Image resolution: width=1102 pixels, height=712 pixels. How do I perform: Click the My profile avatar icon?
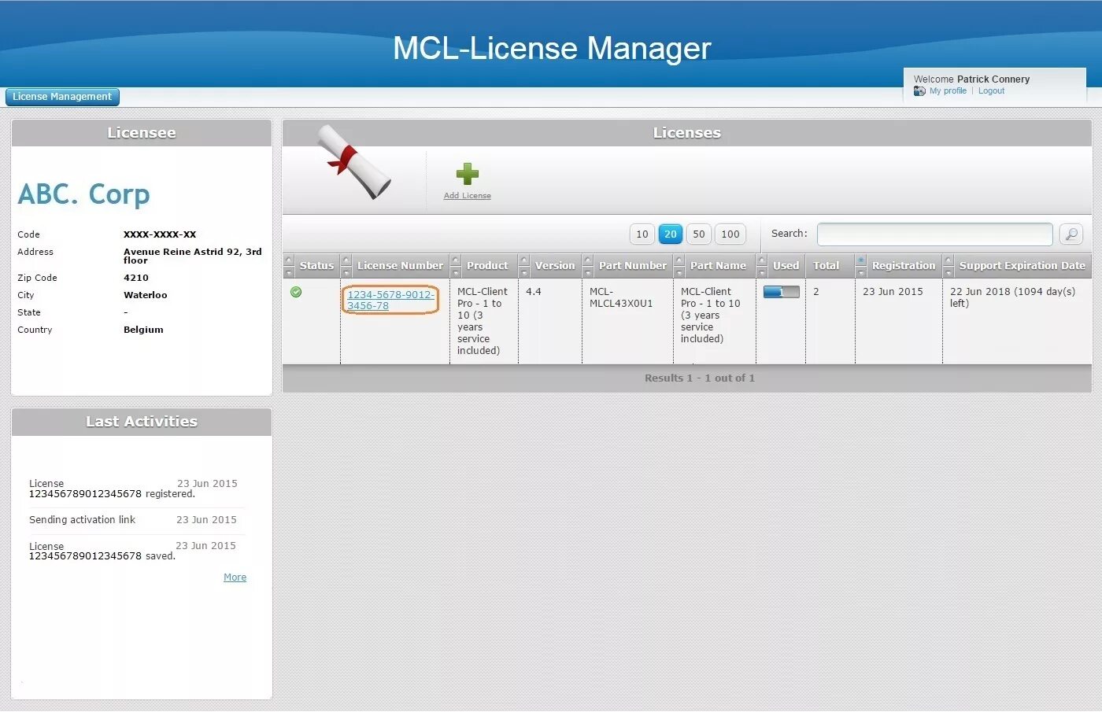(919, 90)
